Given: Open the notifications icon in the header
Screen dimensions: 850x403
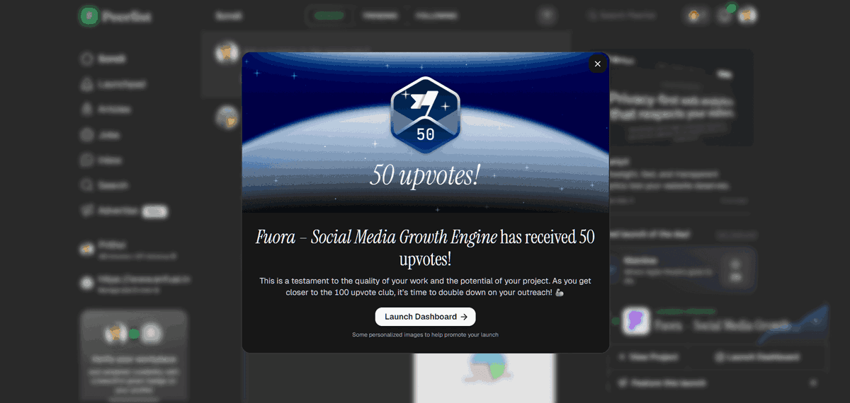Looking at the screenshot, I should 724,16.
